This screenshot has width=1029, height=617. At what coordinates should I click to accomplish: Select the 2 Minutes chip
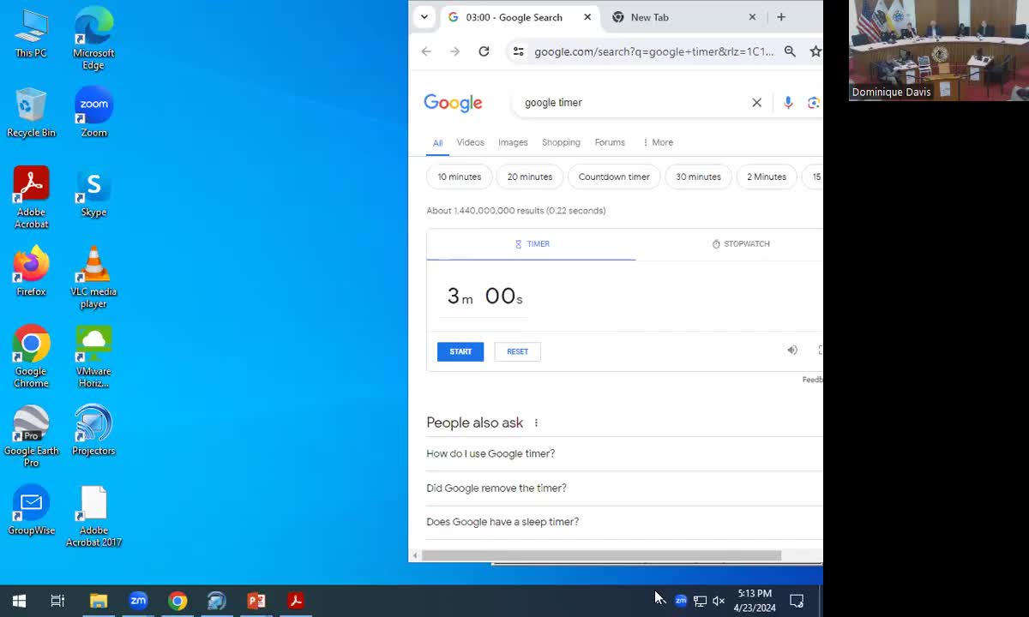coord(767,177)
